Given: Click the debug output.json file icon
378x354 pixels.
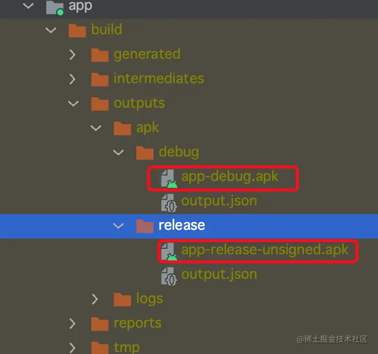Looking at the screenshot, I should pos(169,201).
